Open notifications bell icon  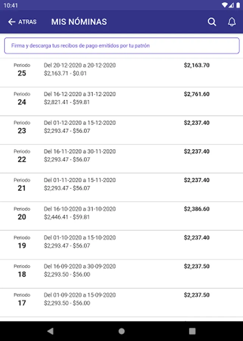coord(232,22)
